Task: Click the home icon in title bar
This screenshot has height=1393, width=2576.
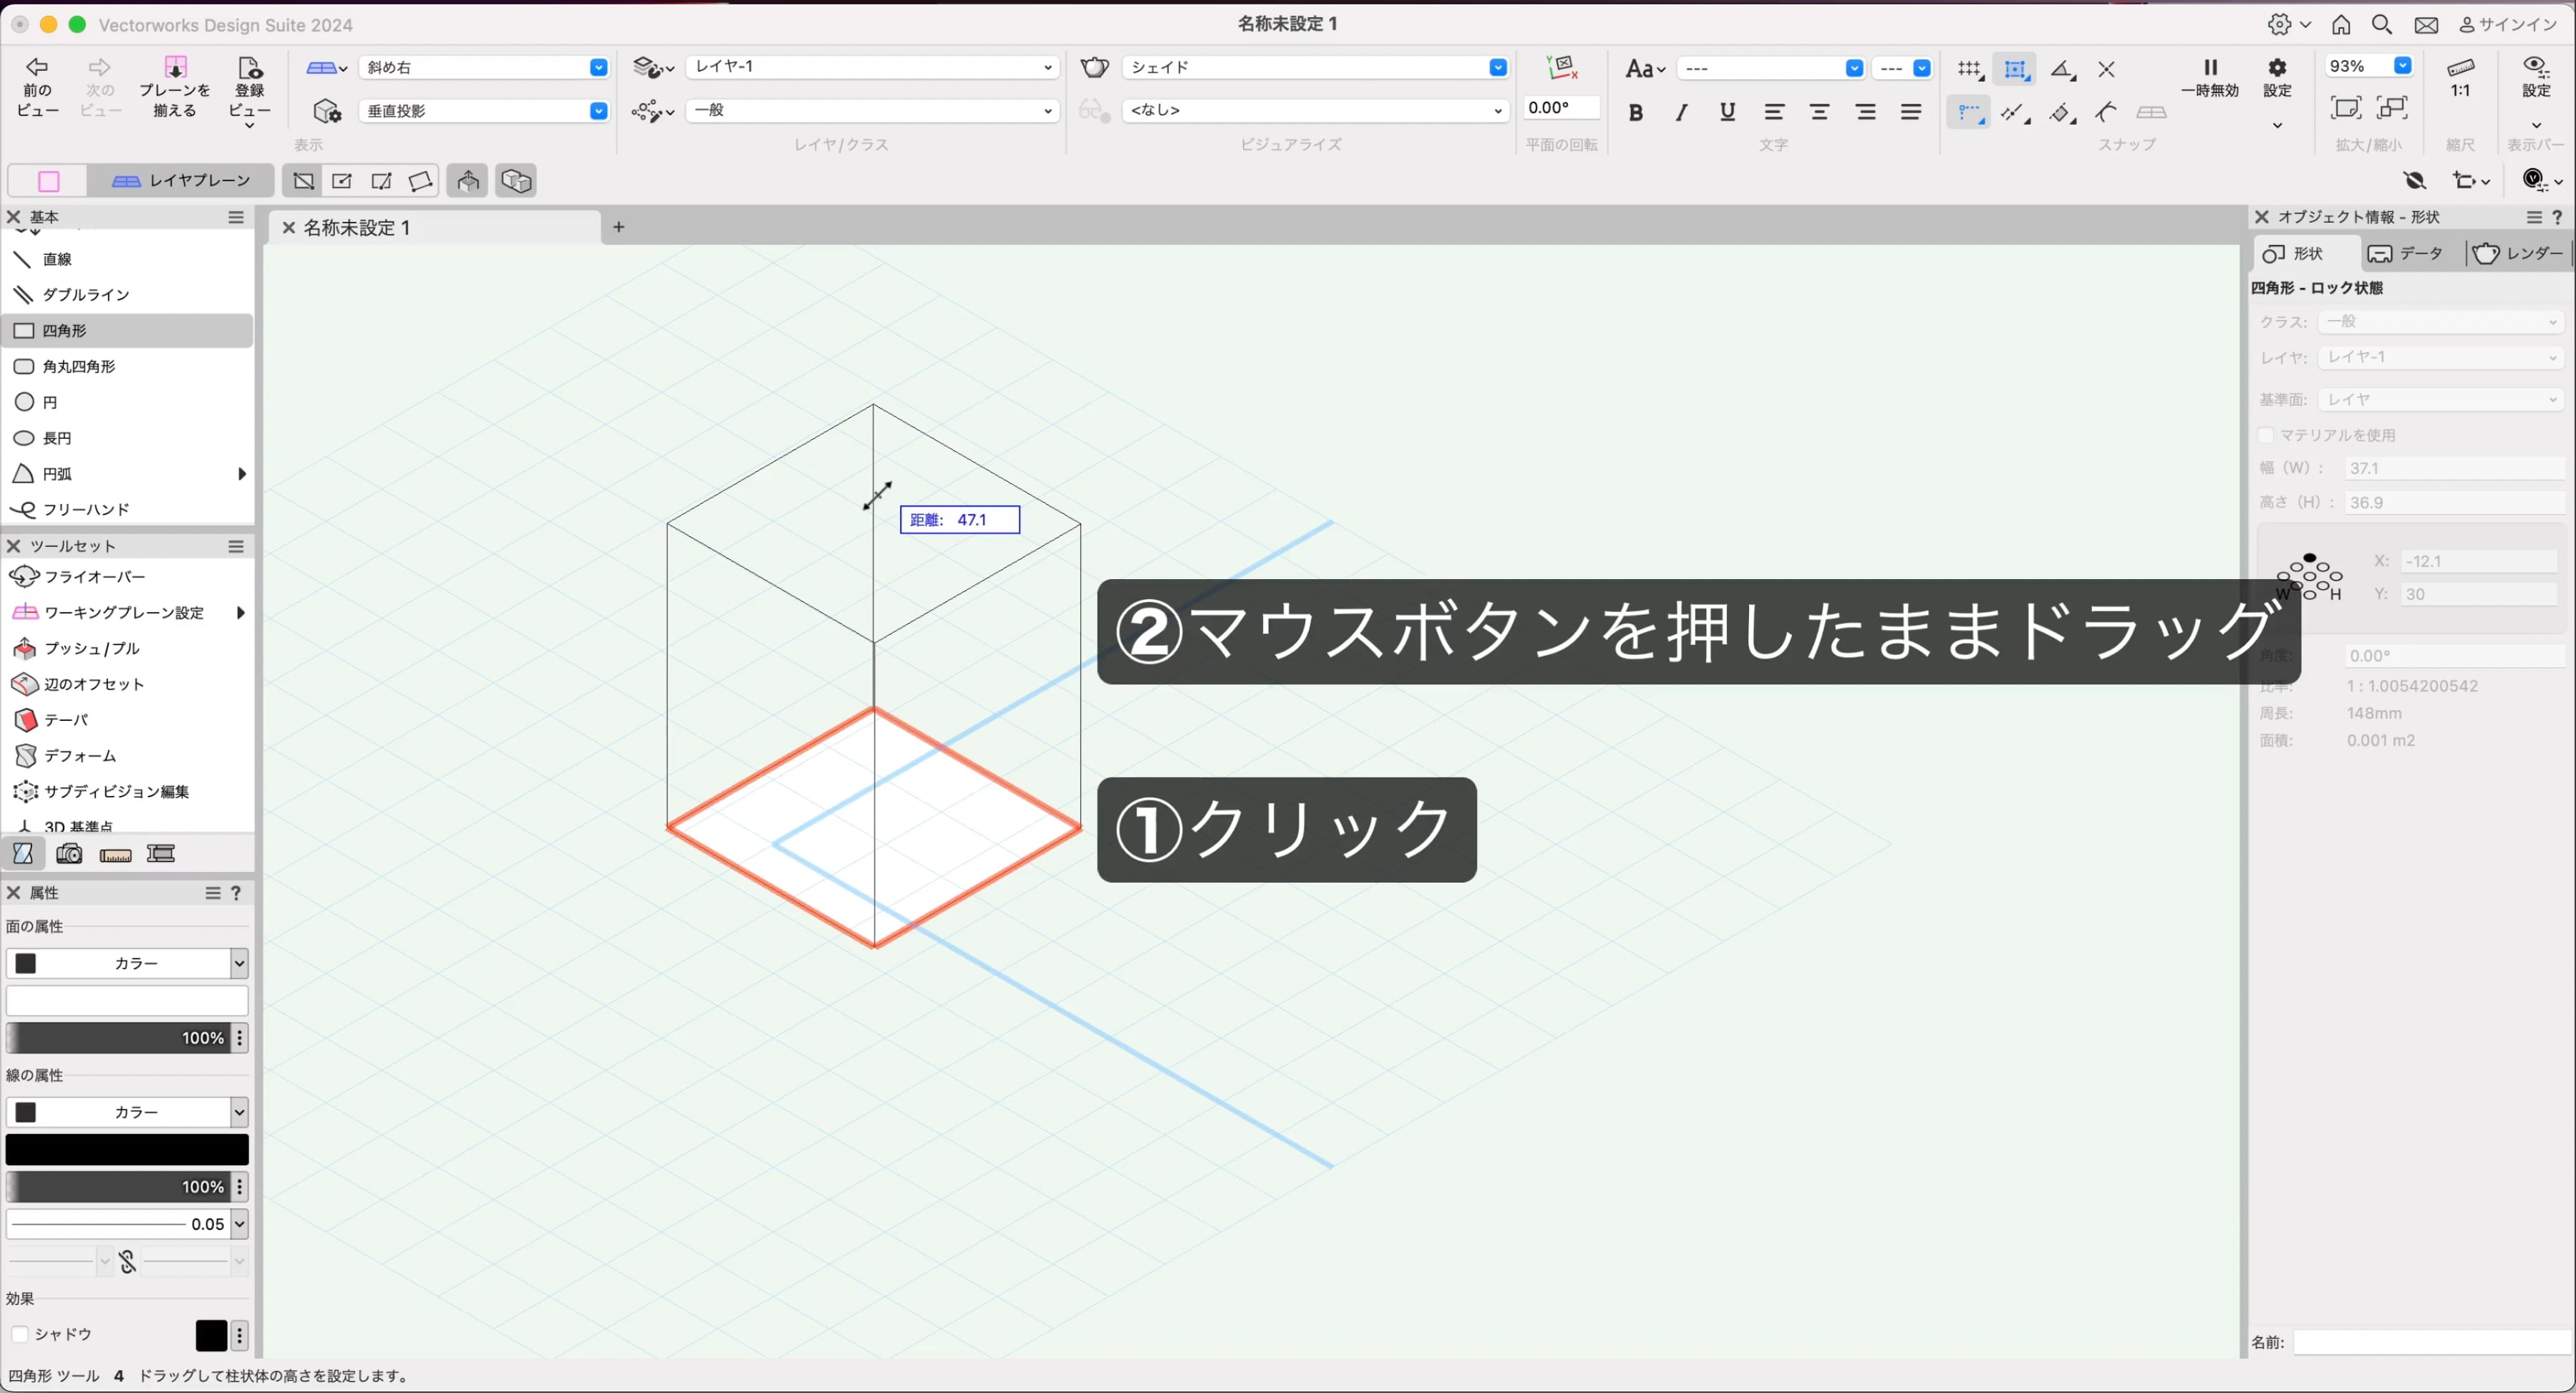Action: 2341,24
